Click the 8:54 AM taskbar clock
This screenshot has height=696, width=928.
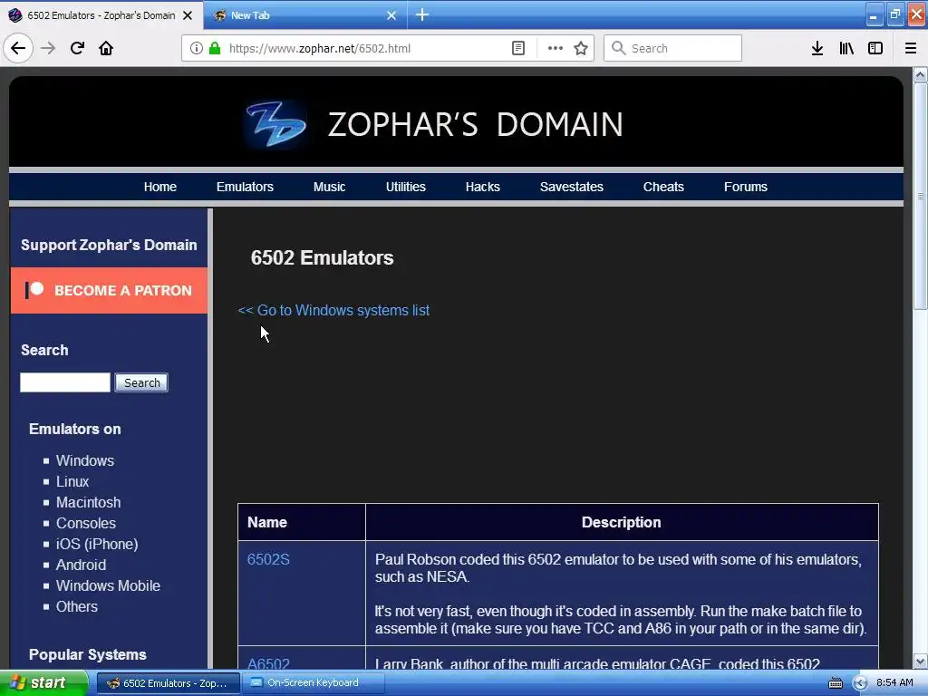(x=894, y=682)
